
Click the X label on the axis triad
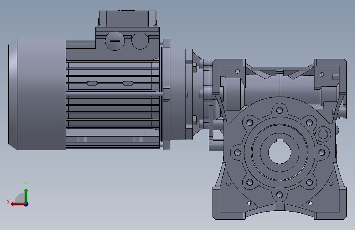click(x=8, y=202)
